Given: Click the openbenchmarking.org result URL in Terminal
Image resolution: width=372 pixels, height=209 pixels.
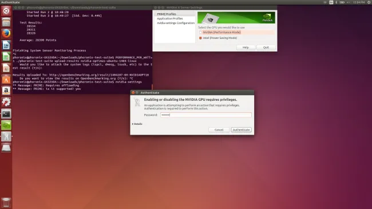Looking at the screenshot, I should [99, 75].
